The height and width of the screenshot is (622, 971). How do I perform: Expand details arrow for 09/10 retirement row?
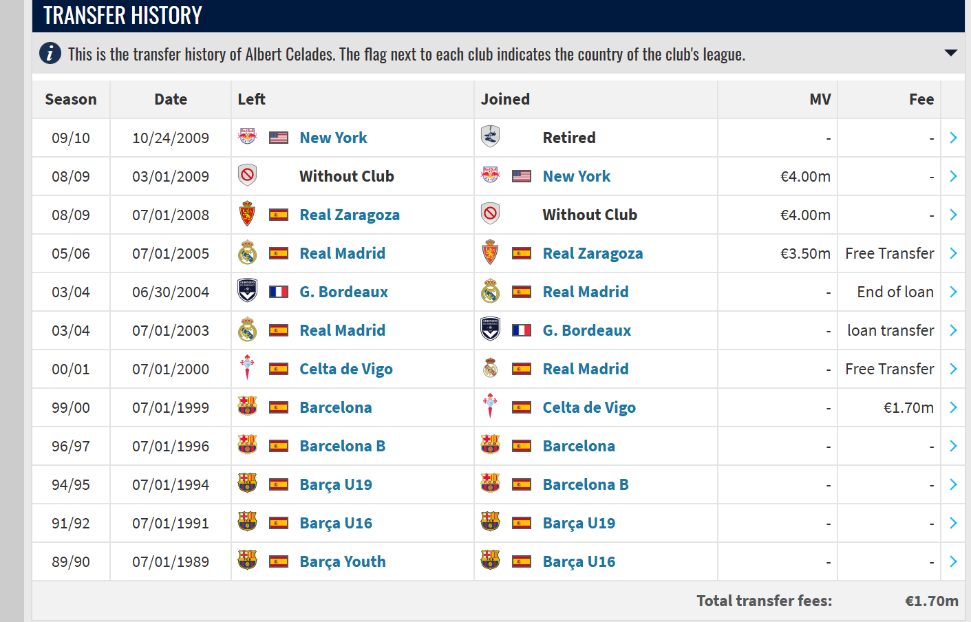[953, 138]
